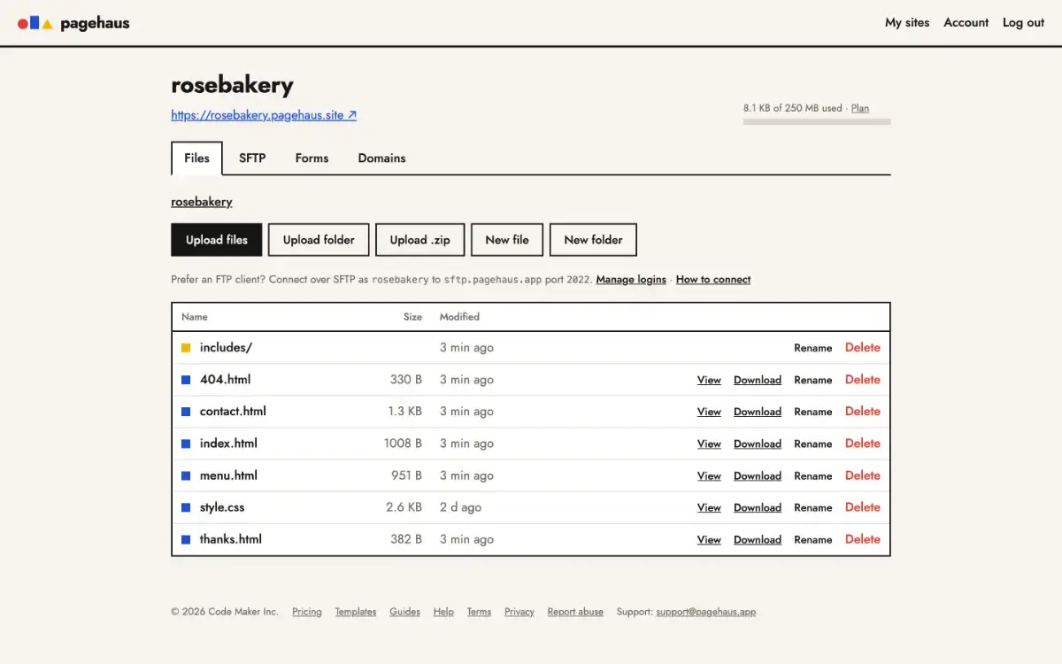1062x664 pixels.
Task: Open the Guides footer link
Action: pos(404,612)
